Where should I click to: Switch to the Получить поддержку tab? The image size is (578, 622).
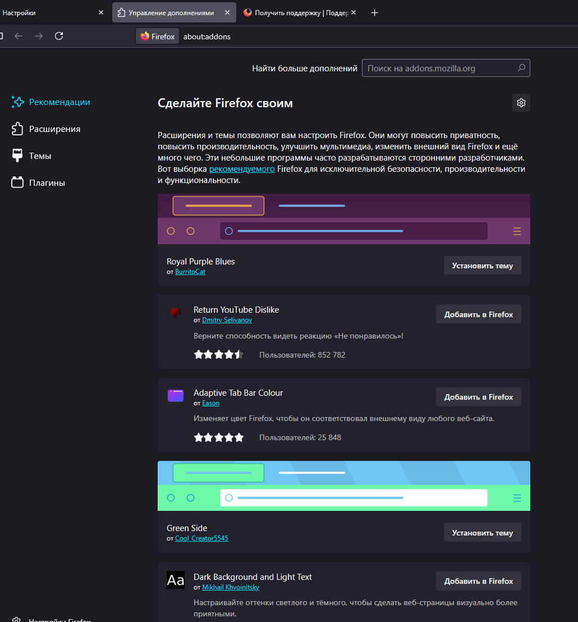point(299,13)
